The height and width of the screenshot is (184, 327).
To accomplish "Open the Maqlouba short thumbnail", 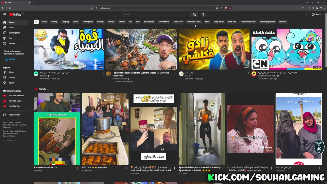I will [105, 129].
